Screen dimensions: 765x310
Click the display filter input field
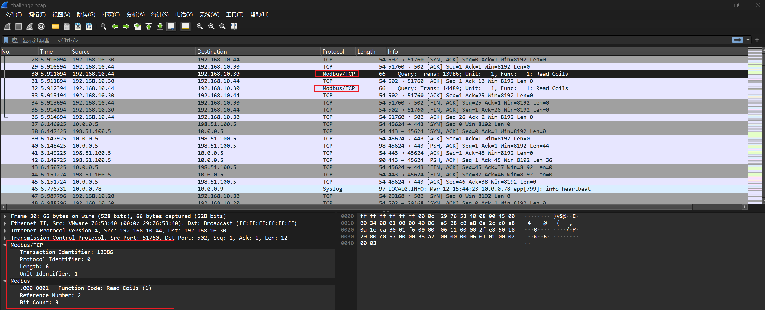click(x=360, y=40)
